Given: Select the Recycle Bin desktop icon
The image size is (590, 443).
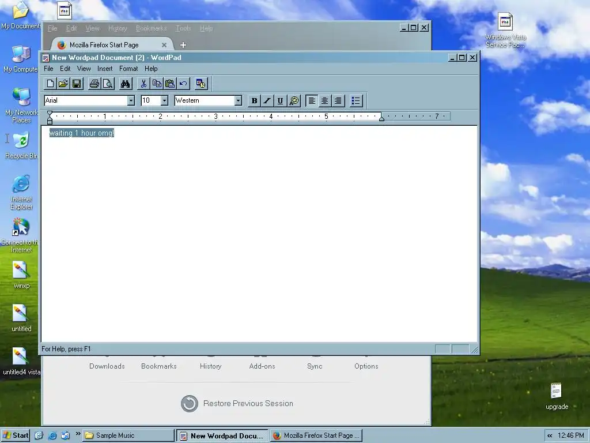Looking at the screenshot, I should click(x=21, y=145).
